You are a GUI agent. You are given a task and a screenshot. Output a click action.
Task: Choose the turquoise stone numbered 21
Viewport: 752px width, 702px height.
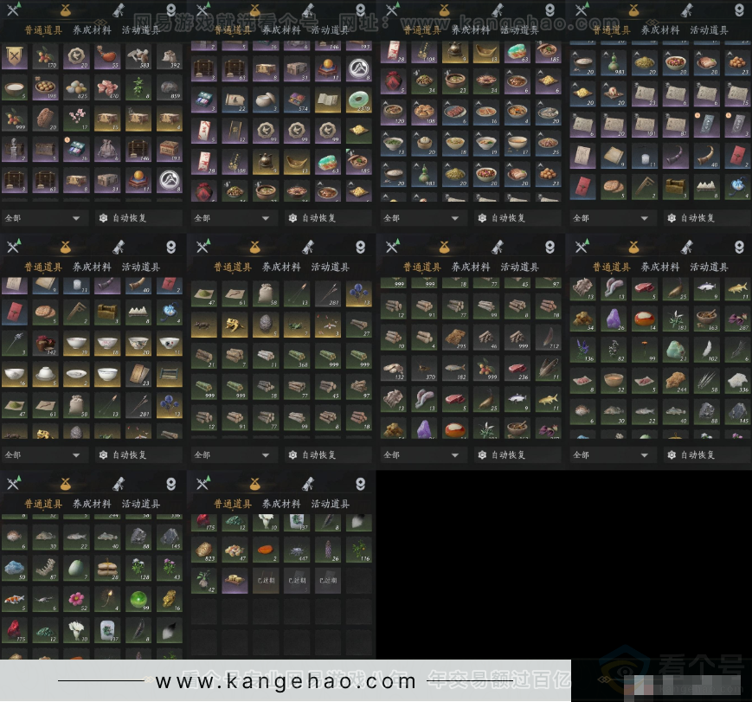pyautogui.click(x=675, y=350)
